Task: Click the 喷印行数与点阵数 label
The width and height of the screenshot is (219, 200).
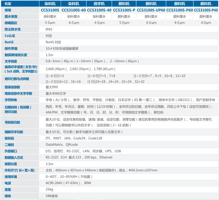Action: click(17, 79)
